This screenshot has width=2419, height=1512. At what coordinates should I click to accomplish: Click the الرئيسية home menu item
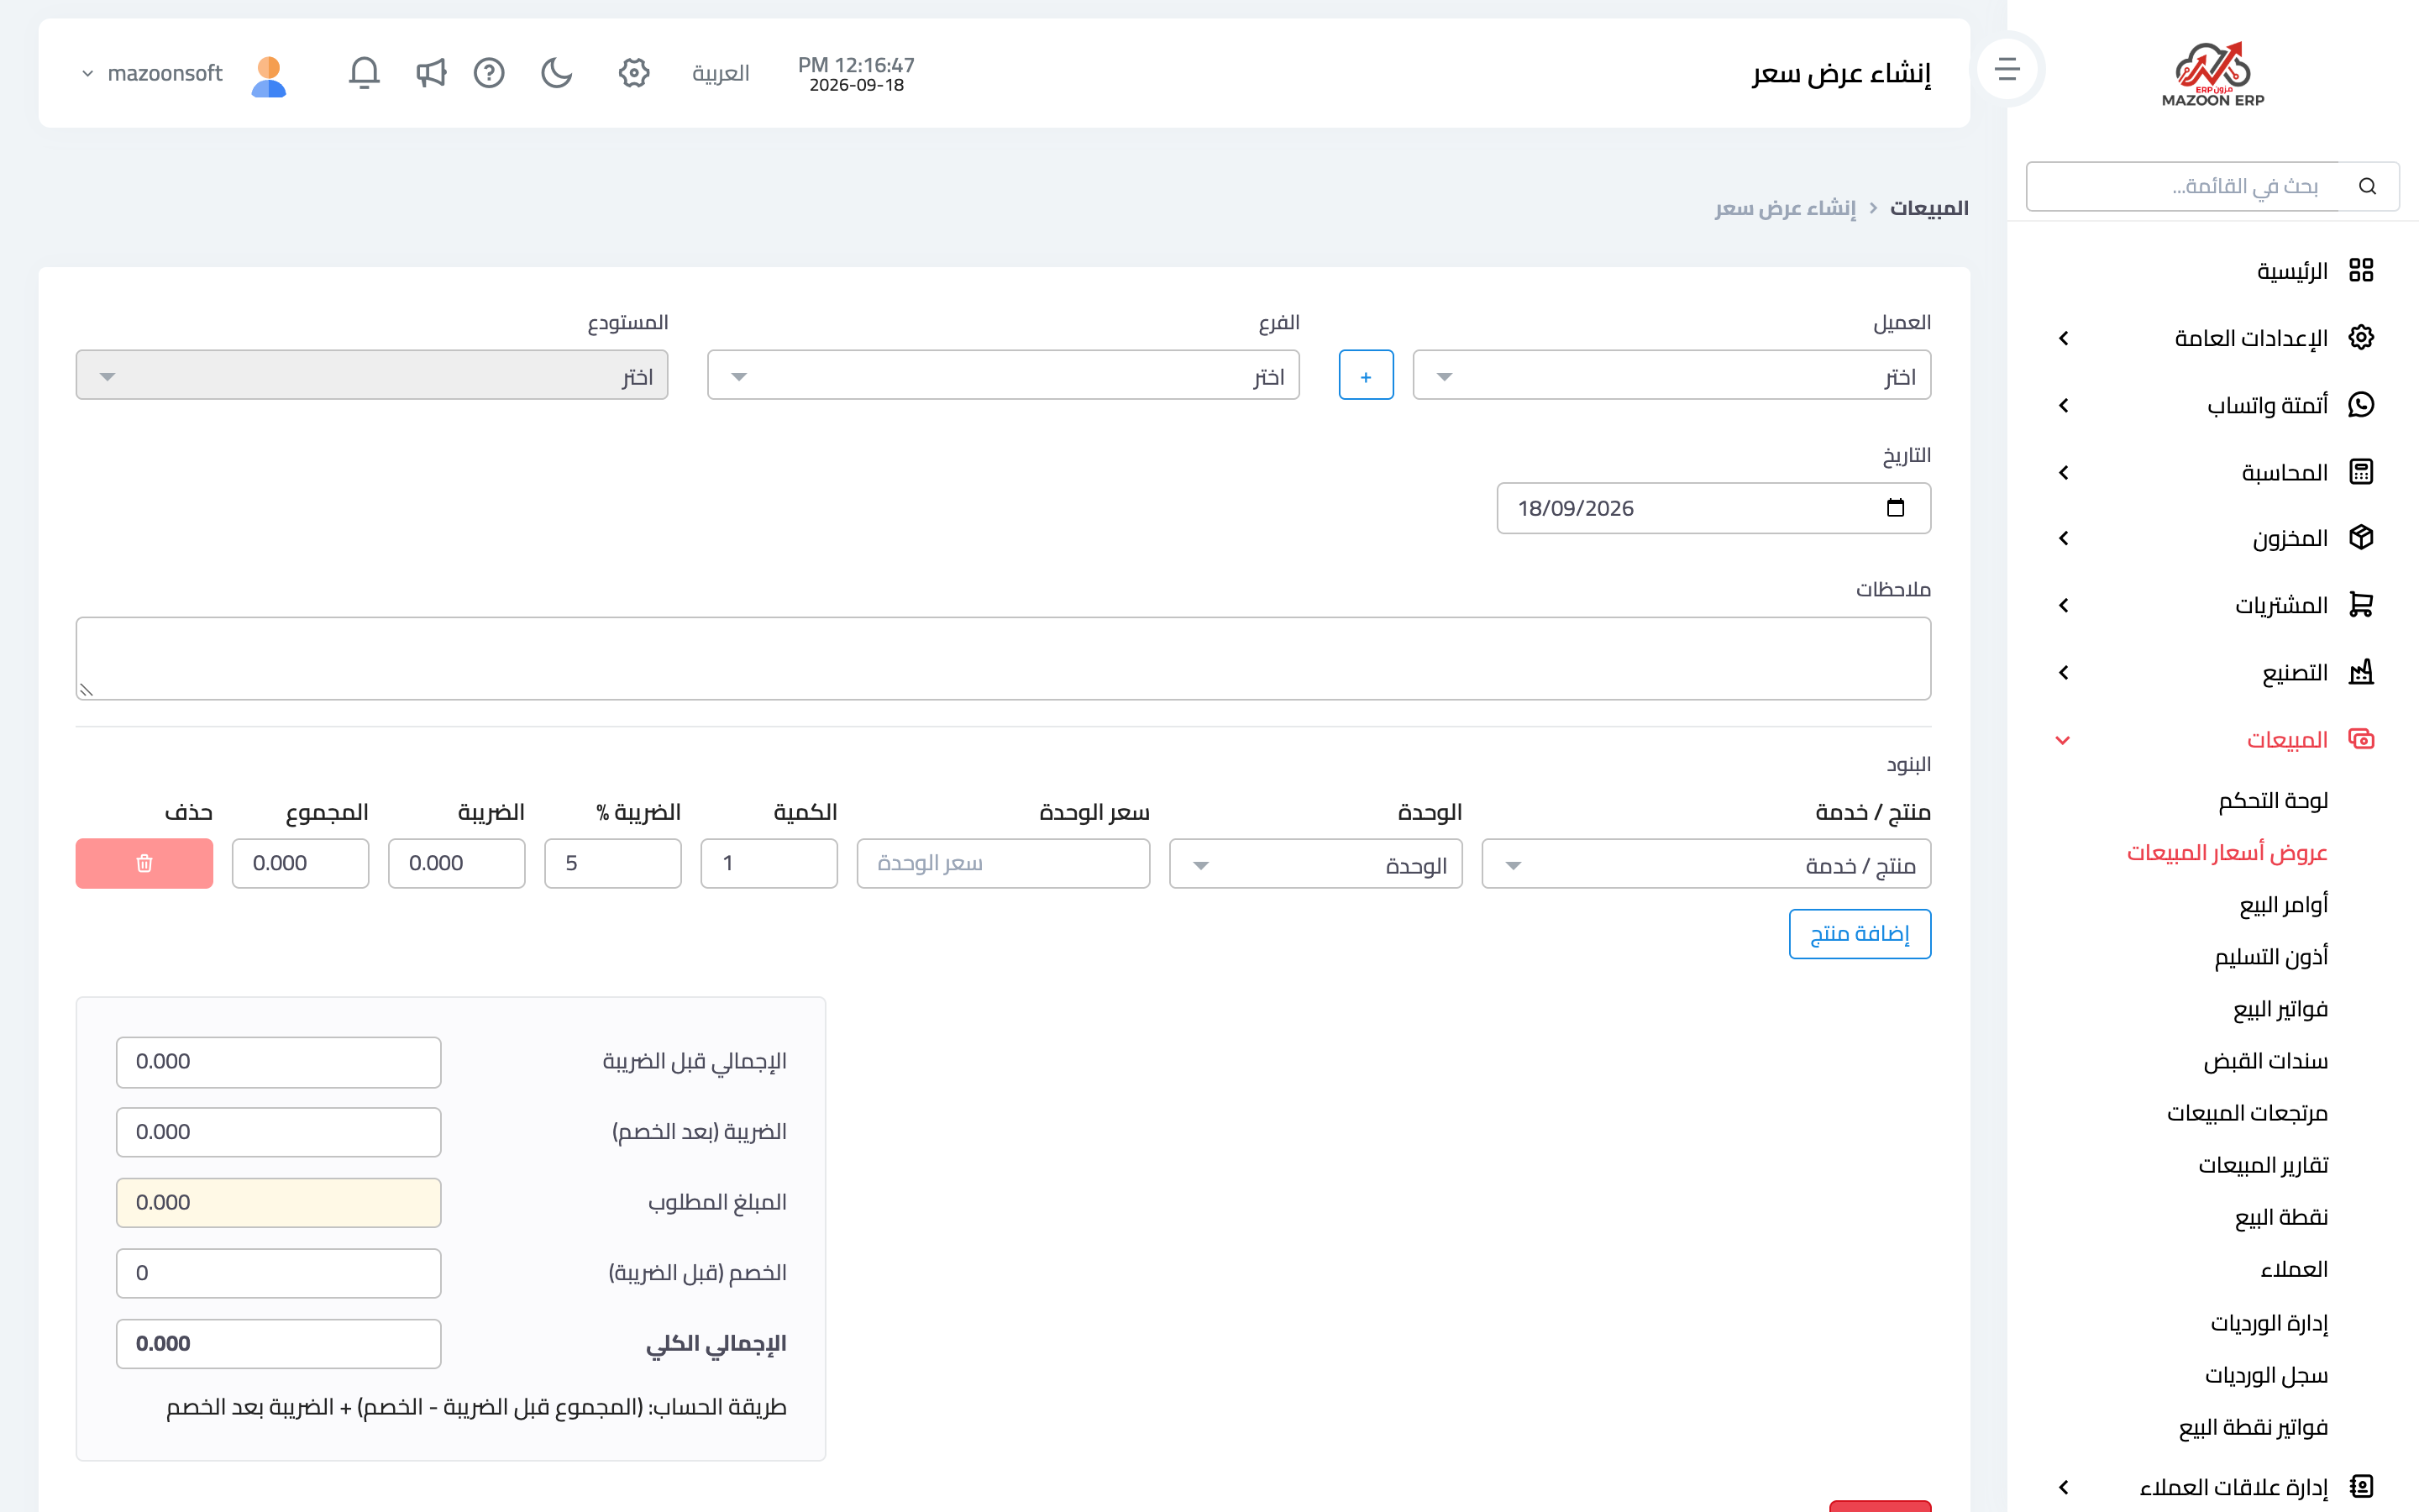2291,271
